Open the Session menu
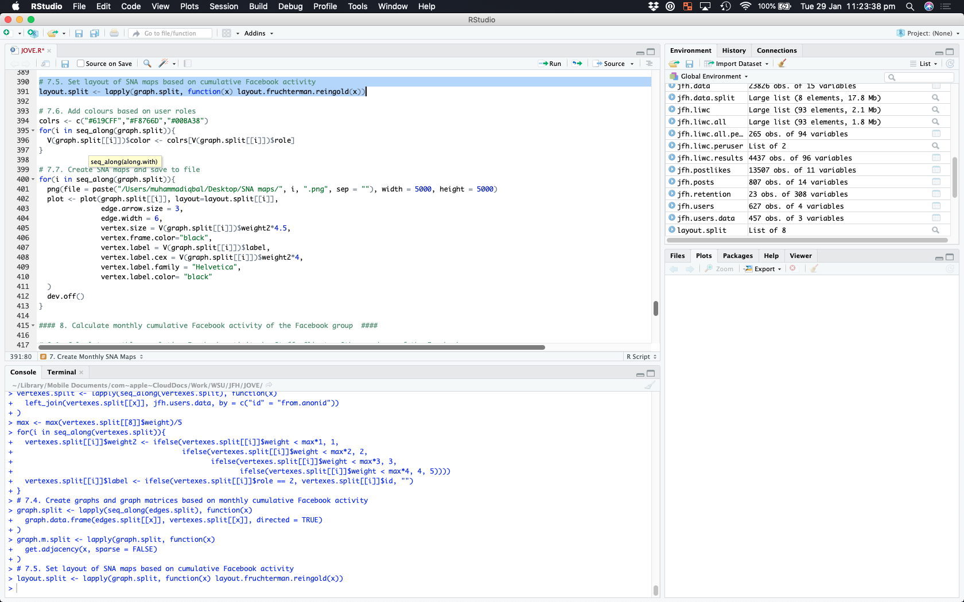Viewport: 964px width, 602px height. click(223, 6)
